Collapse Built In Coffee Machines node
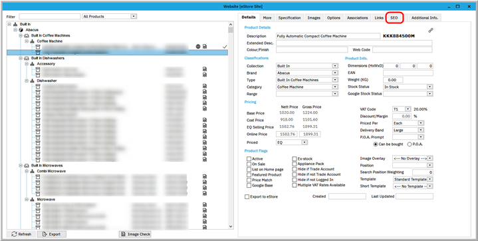Screen dimensions: 478x241 [x=21, y=35]
